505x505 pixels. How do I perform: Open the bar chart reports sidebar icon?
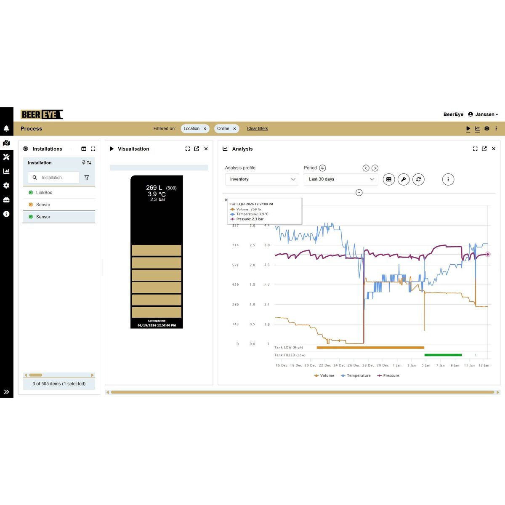pyautogui.click(x=6, y=171)
